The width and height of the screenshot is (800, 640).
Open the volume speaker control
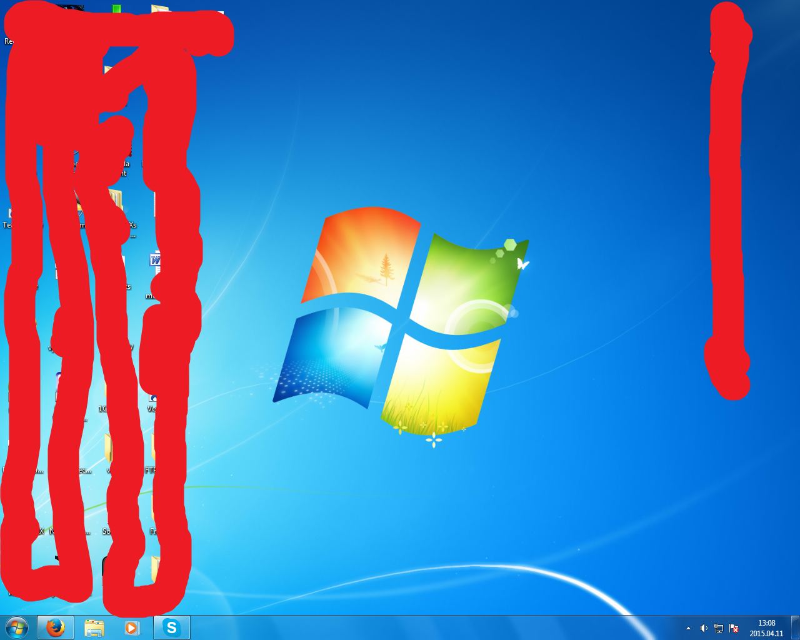[x=704, y=628]
